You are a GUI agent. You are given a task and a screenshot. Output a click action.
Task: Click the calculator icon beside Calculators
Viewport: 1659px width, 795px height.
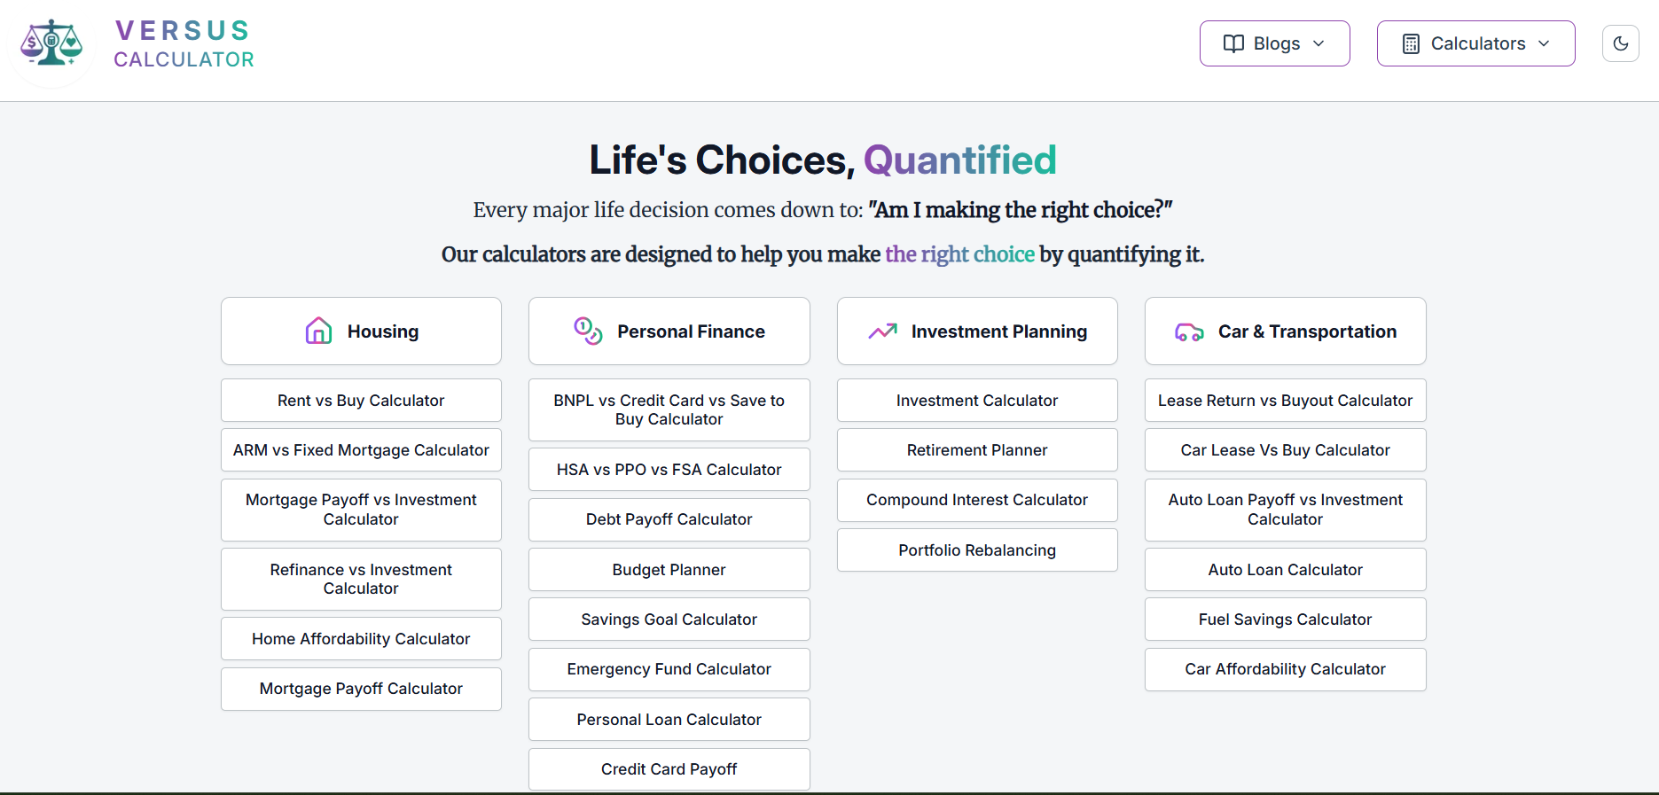pos(1411,43)
